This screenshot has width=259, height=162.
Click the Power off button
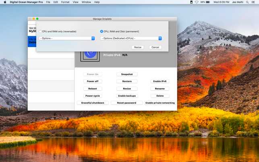coord(93,81)
